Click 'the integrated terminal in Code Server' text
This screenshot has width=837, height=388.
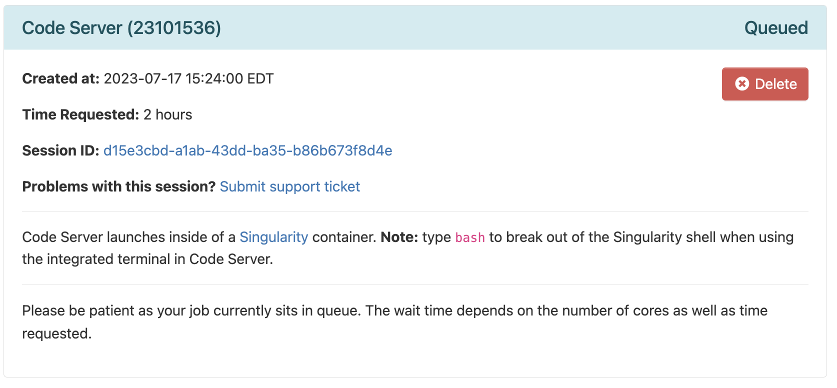[x=147, y=259]
